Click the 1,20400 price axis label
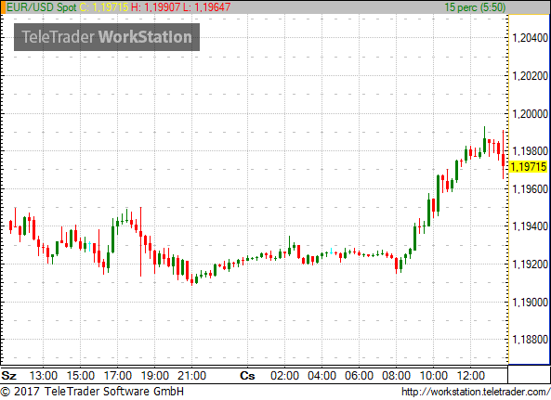 point(531,38)
